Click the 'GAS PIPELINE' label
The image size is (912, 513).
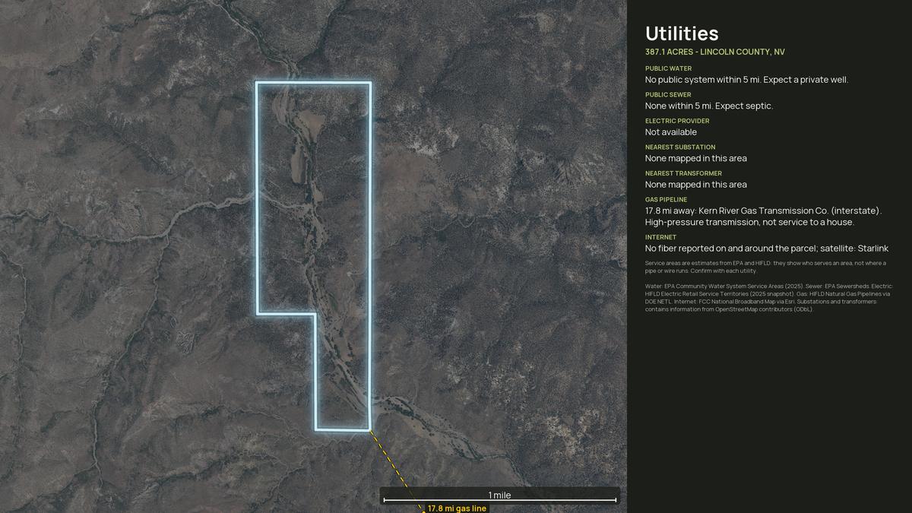coord(667,200)
